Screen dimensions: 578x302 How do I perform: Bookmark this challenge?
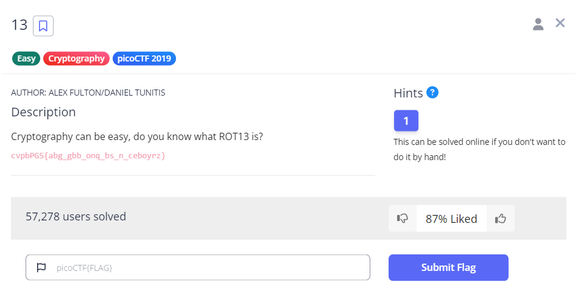(43, 26)
